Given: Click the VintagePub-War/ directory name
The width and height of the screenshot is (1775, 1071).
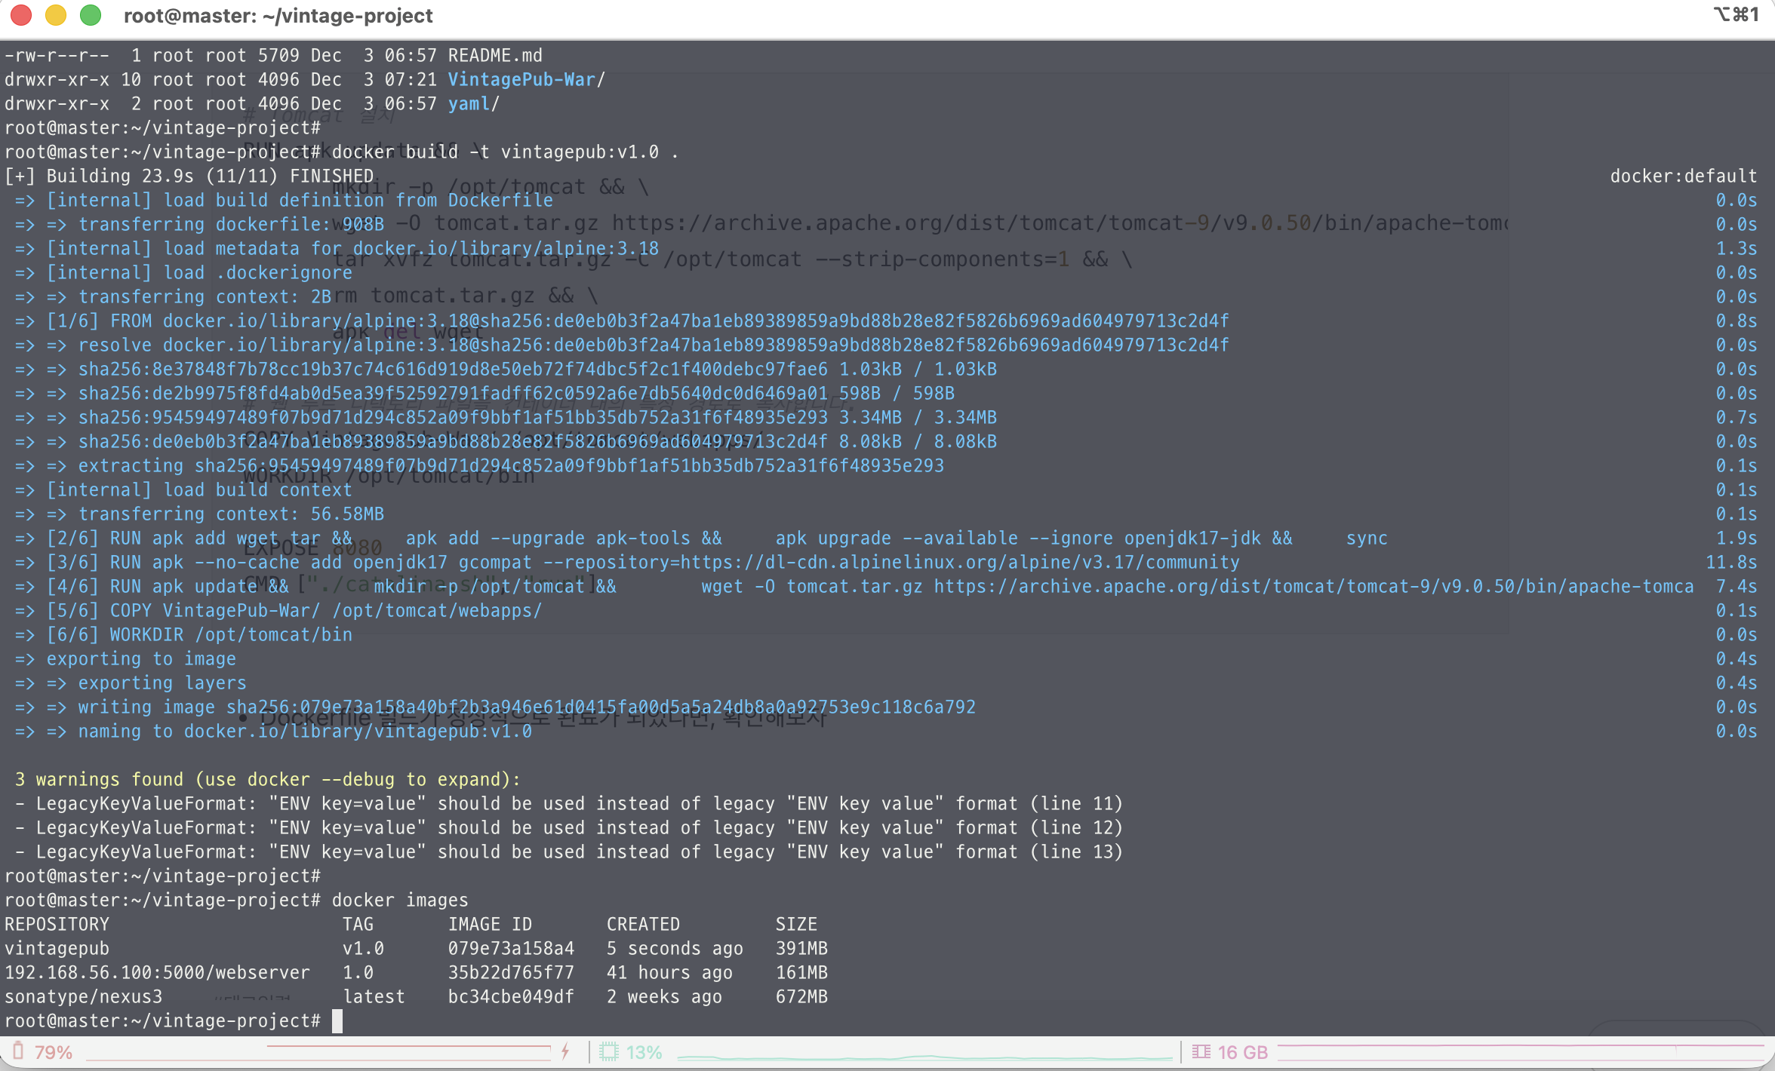Looking at the screenshot, I should click(526, 79).
